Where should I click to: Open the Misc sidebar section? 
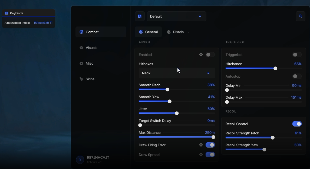pyautogui.click(x=101, y=63)
